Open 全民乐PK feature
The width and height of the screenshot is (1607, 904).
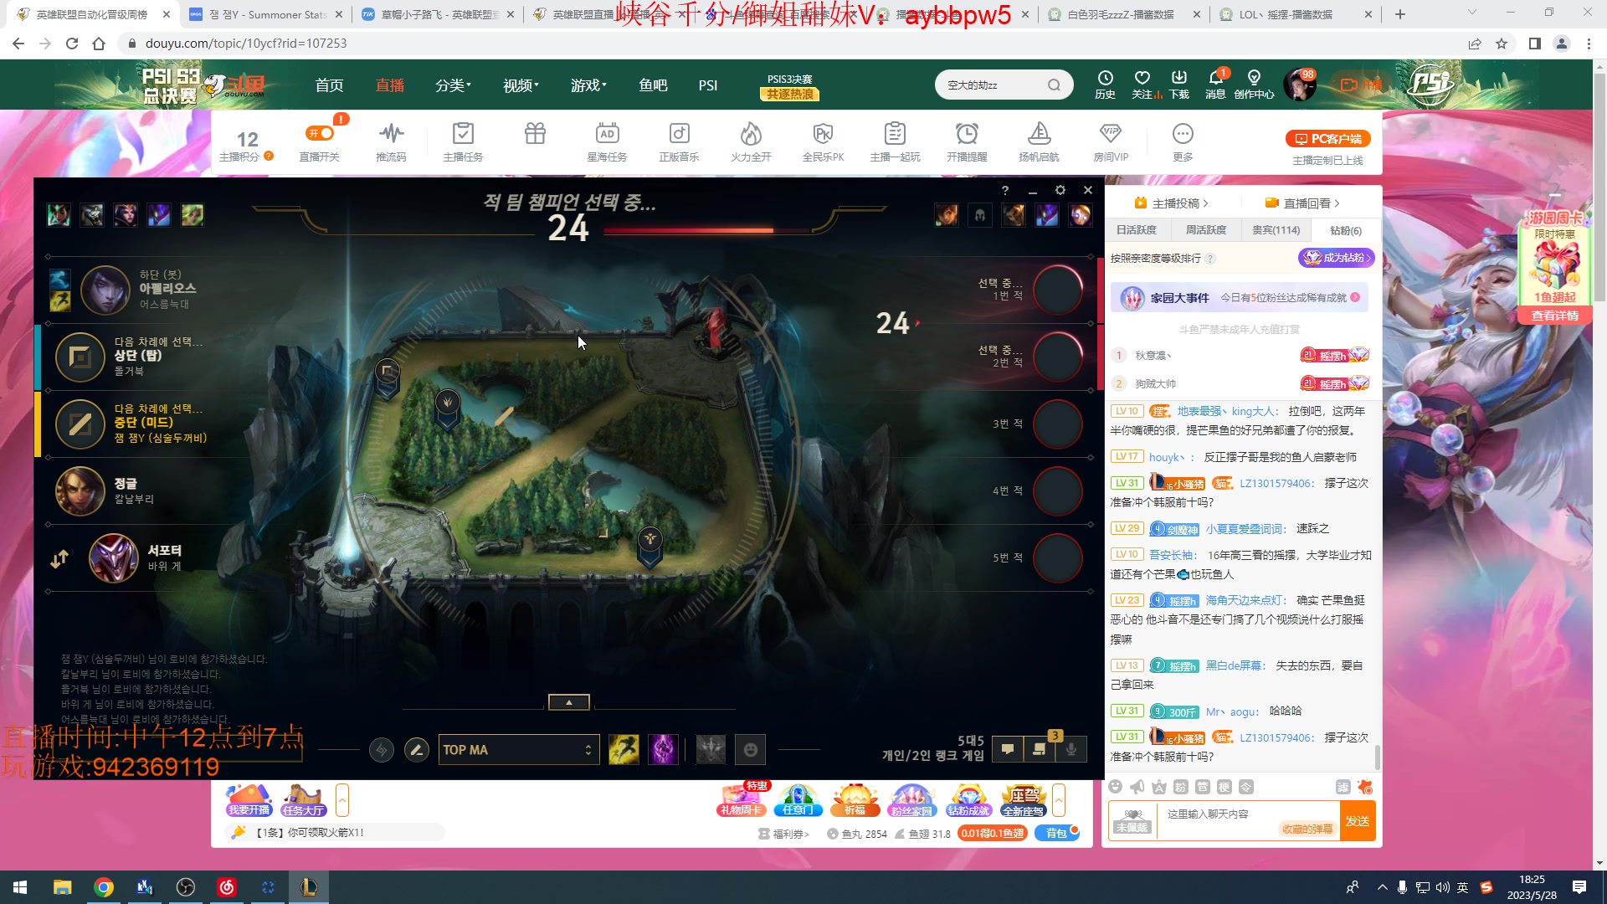click(823, 134)
